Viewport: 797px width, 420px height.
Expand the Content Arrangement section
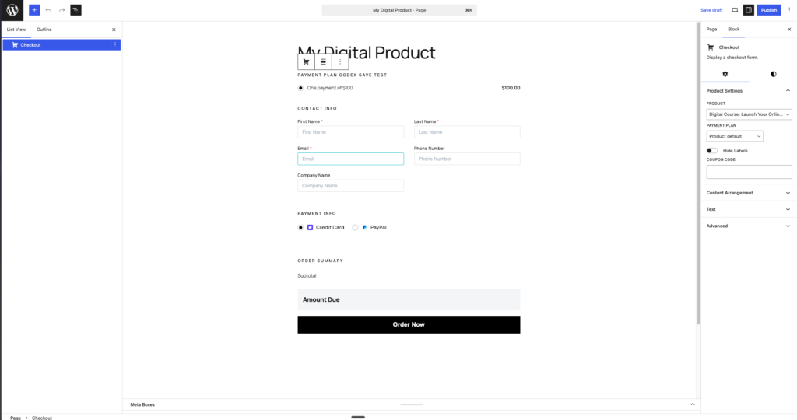coord(749,193)
